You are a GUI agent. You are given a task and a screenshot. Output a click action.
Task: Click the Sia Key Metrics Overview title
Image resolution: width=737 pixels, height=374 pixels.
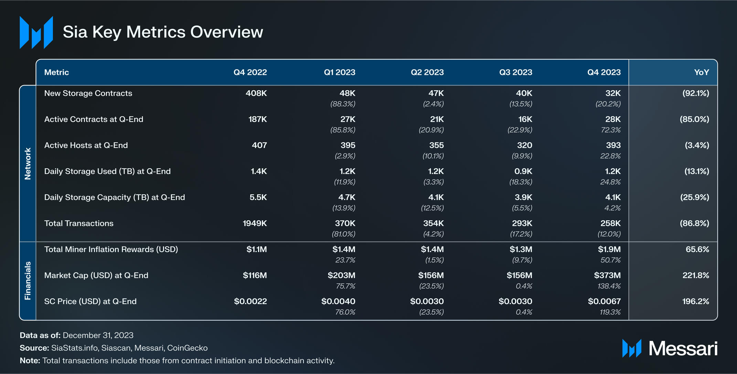pyautogui.click(x=163, y=32)
